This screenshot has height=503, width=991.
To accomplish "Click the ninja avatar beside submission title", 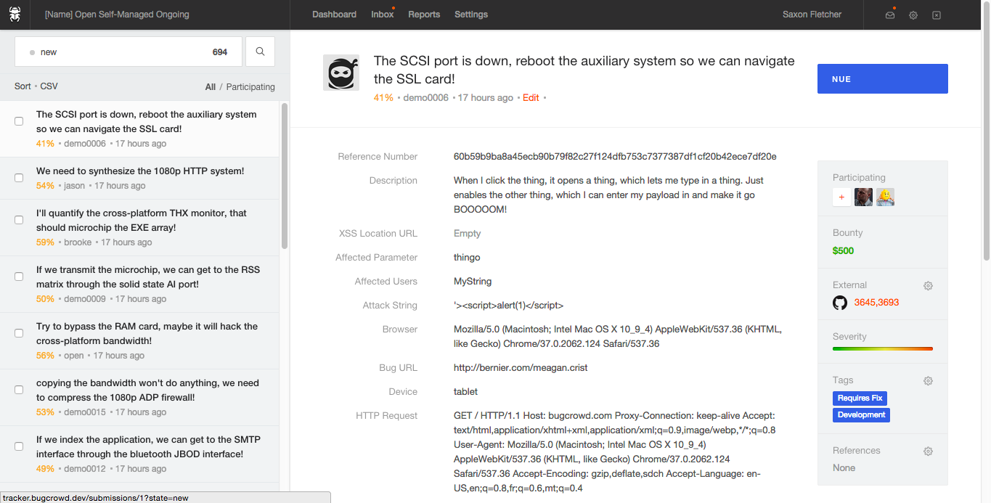I will (x=341, y=73).
